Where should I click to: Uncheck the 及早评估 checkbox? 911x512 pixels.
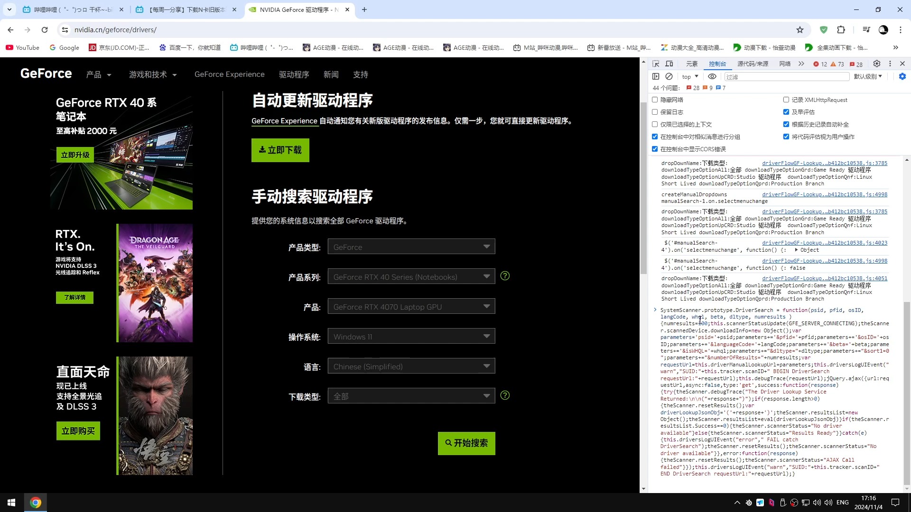point(786,112)
